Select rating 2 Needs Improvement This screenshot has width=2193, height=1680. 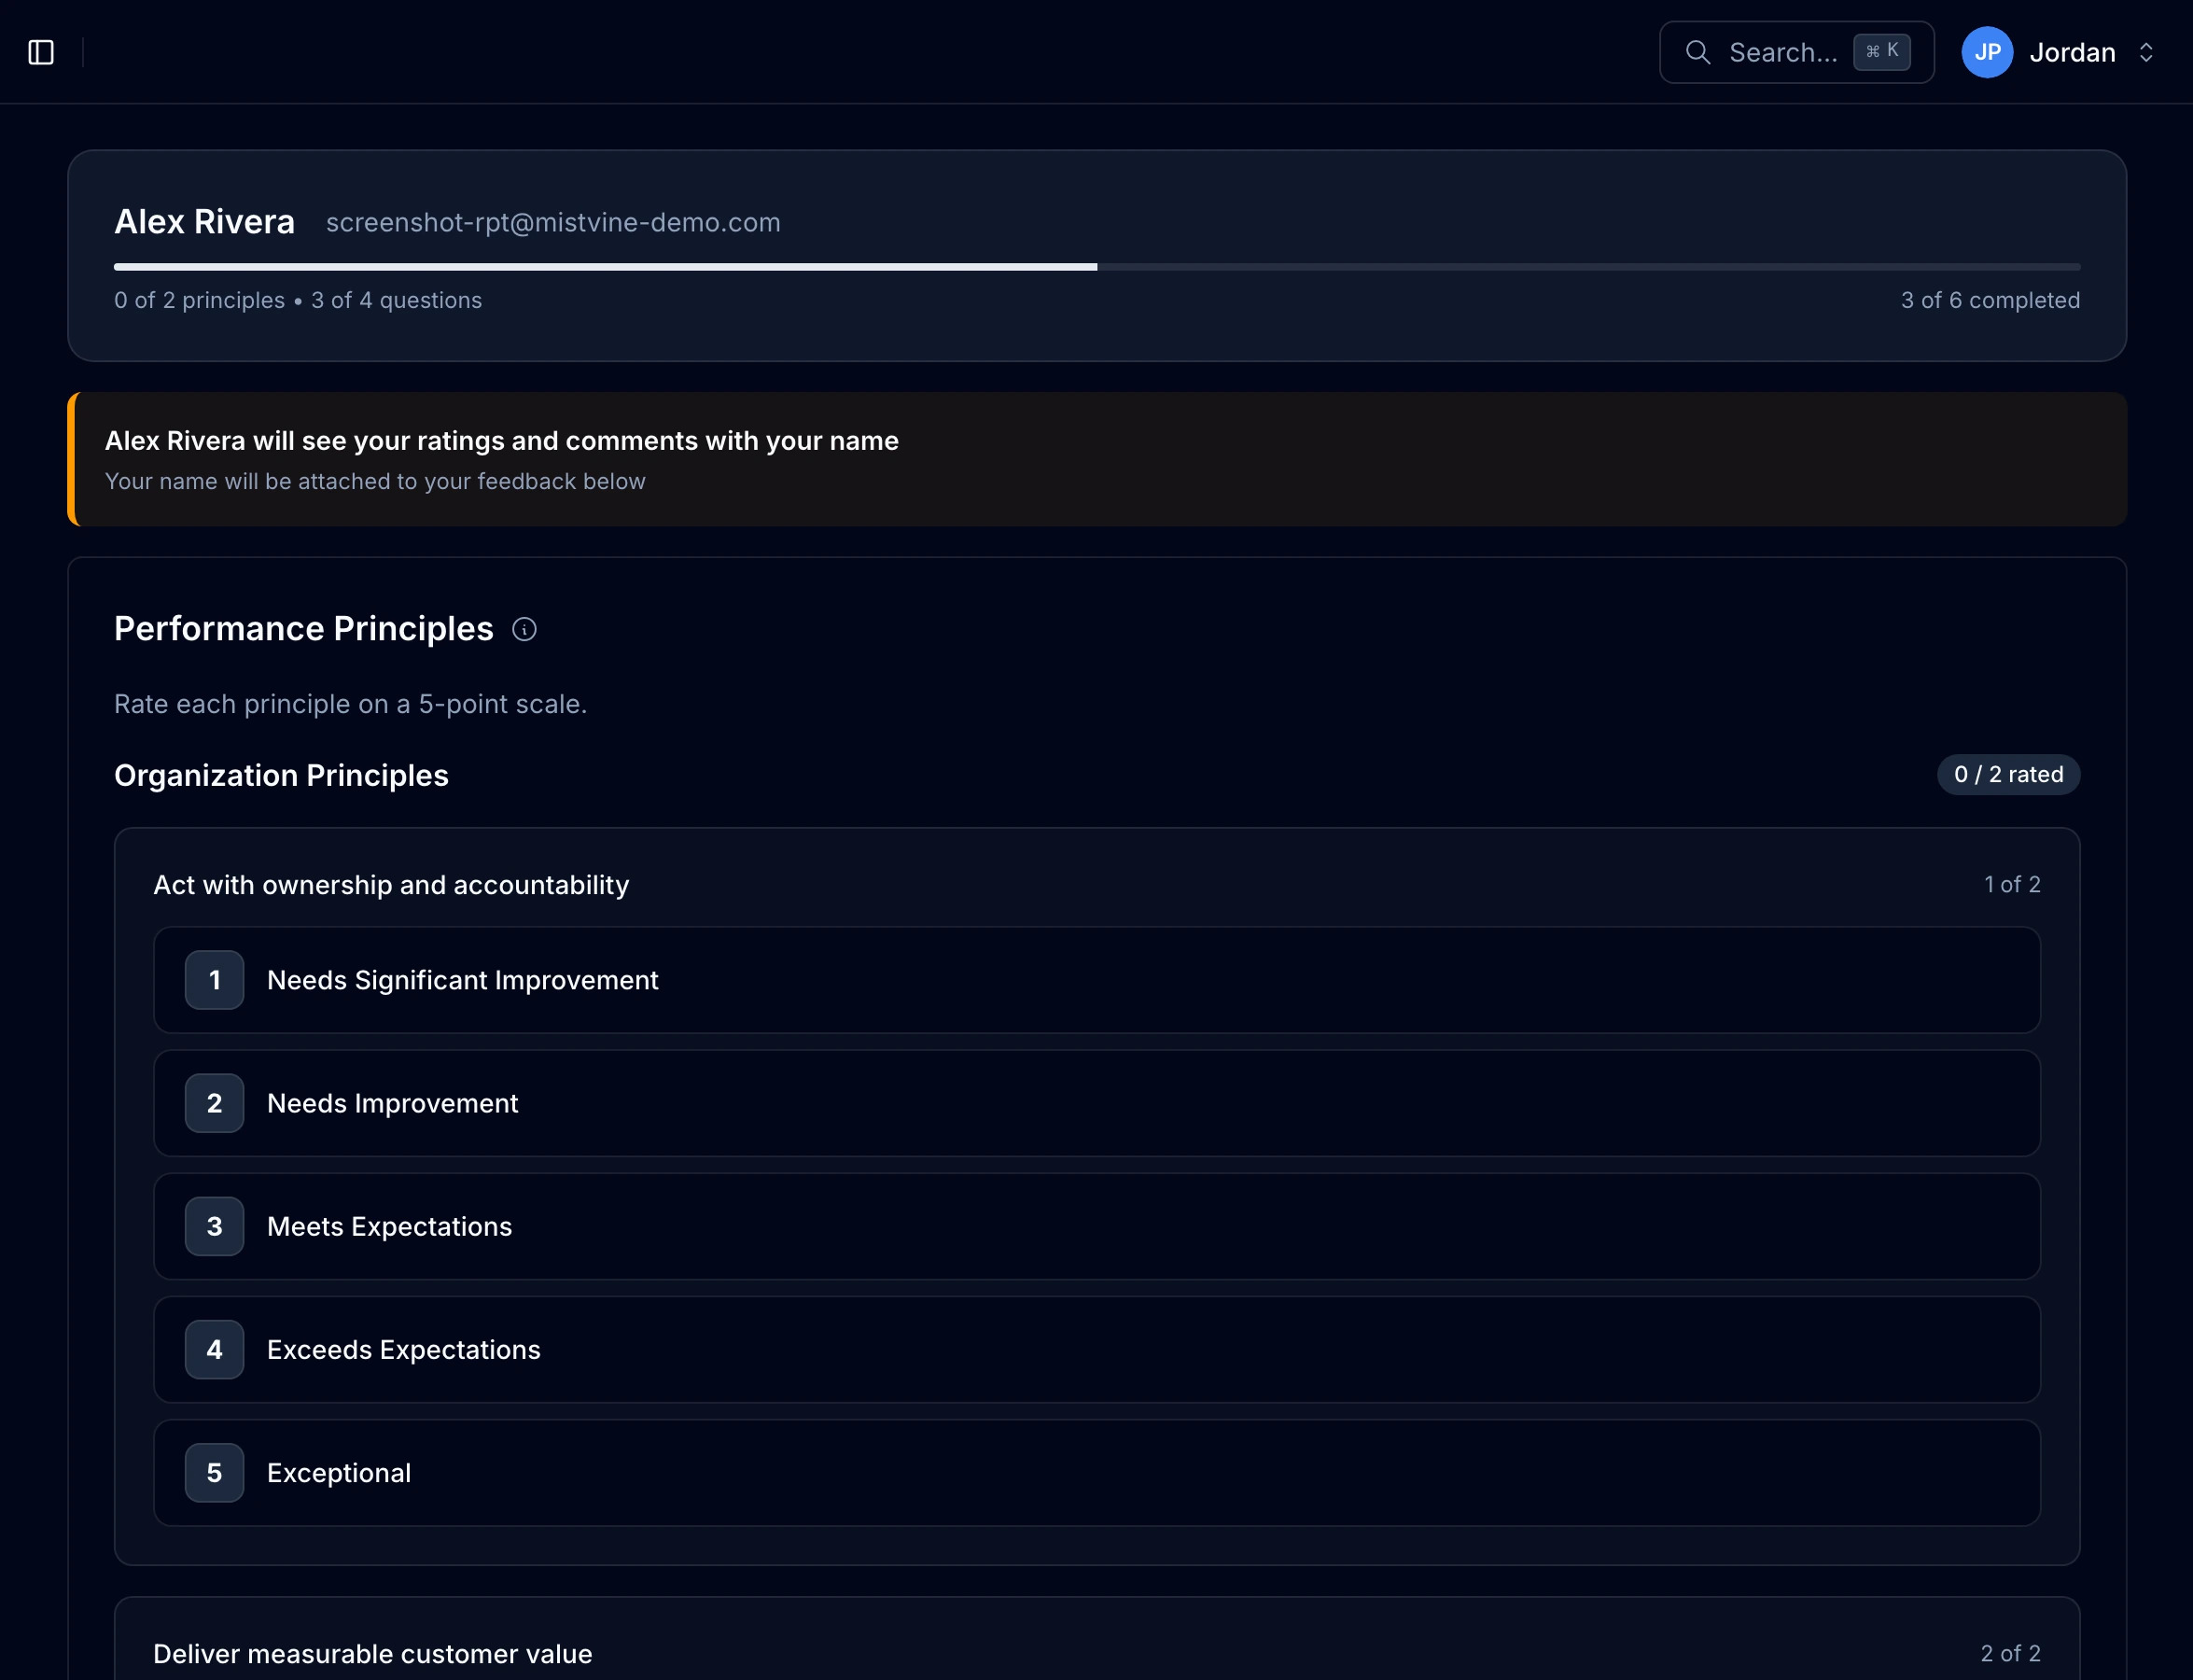(x=1096, y=1103)
